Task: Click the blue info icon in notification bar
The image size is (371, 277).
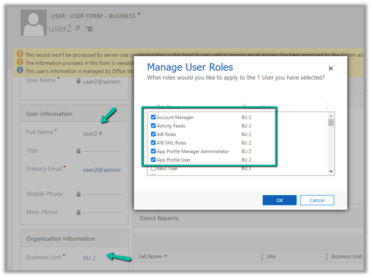Action: [21, 71]
